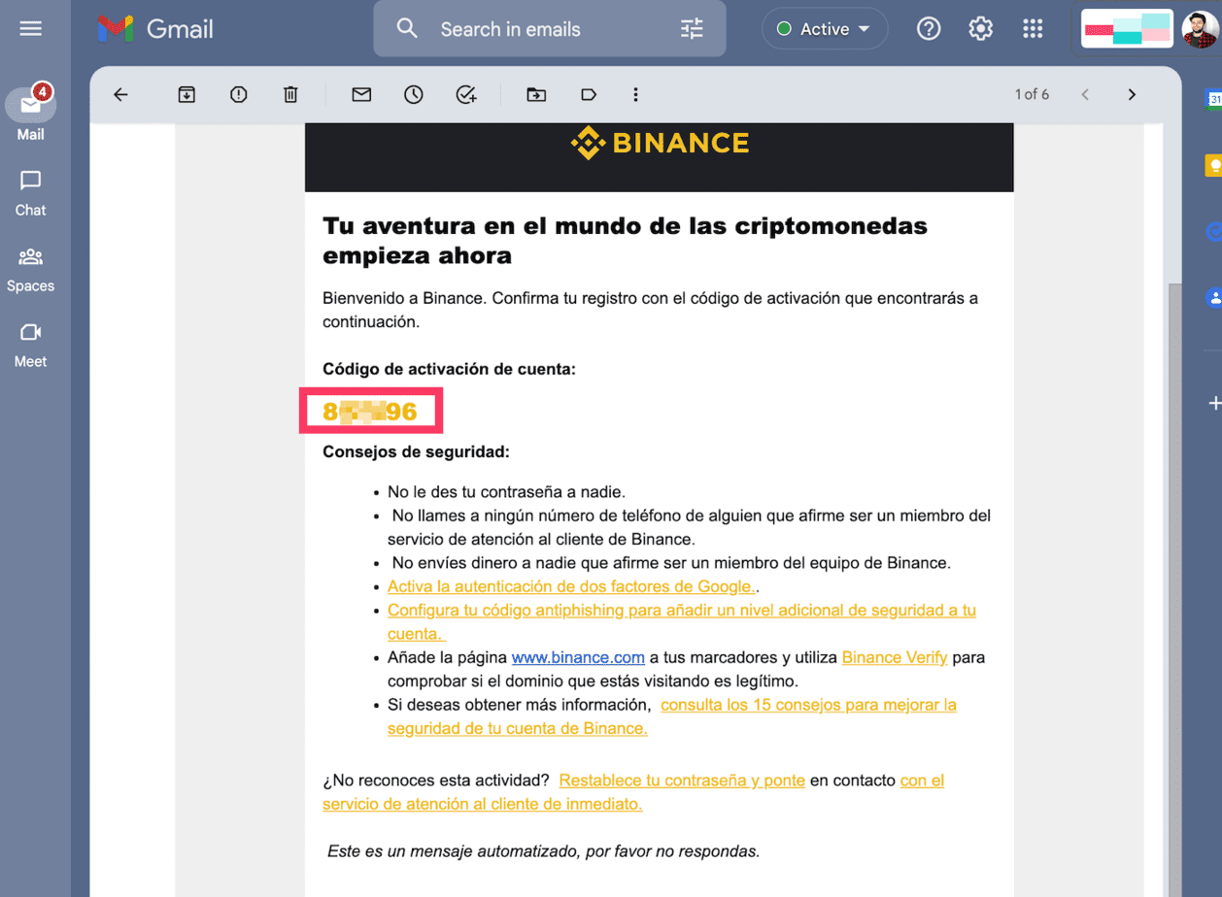Open the "consulta los 15 consejos" link
1222x897 pixels.
[x=672, y=715]
